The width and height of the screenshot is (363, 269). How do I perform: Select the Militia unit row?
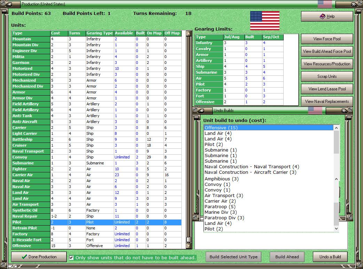click(96, 57)
